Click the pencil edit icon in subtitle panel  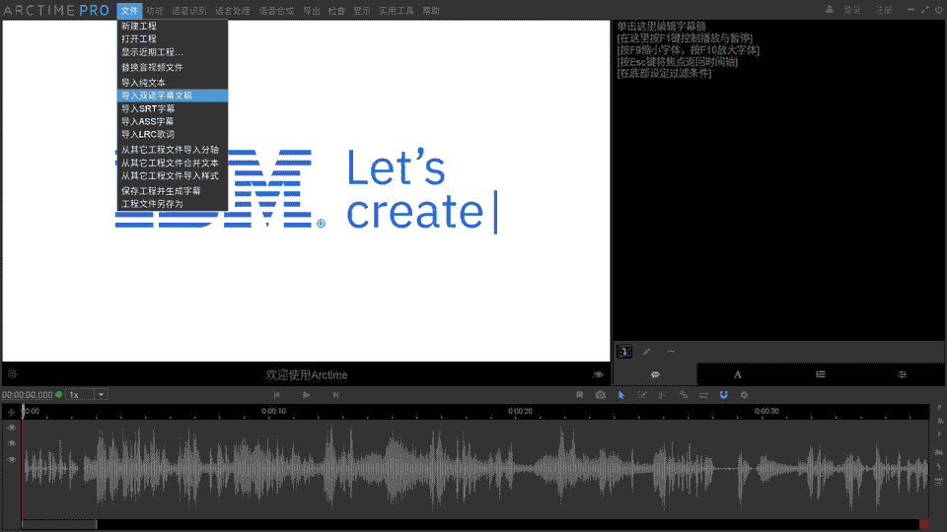tap(647, 352)
